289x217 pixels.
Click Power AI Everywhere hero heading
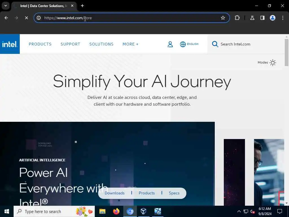point(64,186)
